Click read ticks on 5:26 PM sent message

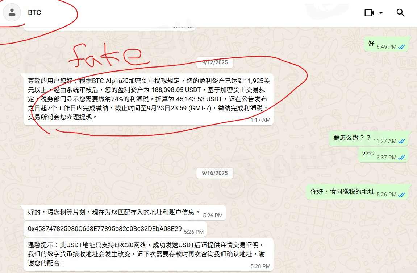coord(401,195)
